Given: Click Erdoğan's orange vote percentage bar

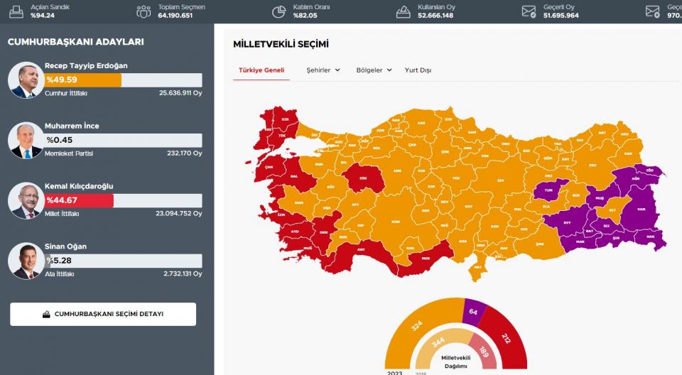Looking at the screenshot, I should point(83,80).
